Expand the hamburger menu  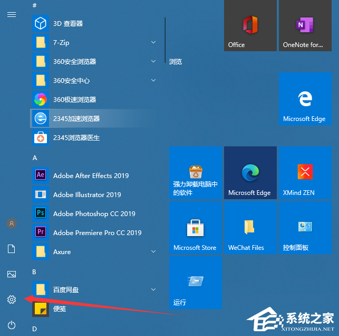pyautogui.click(x=12, y=14)
